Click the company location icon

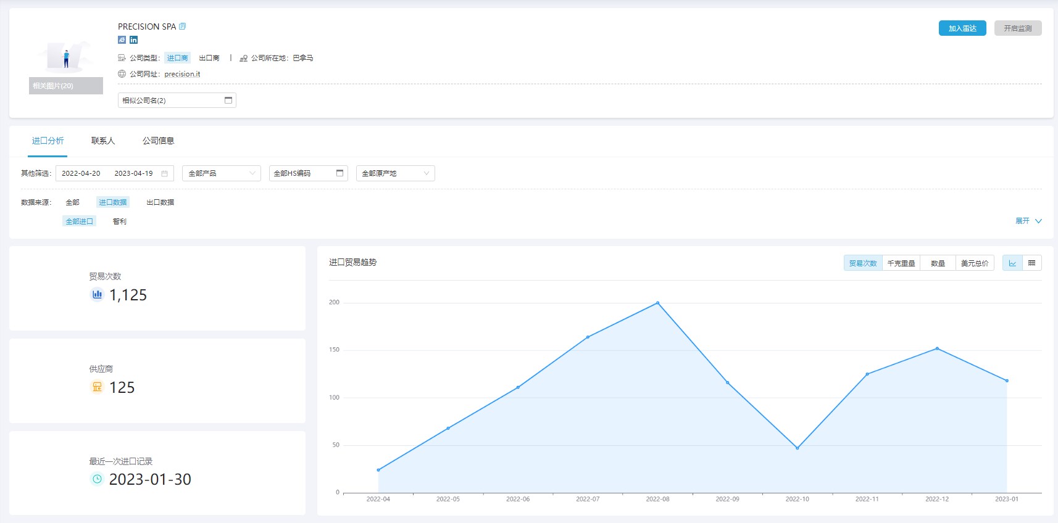243,58
